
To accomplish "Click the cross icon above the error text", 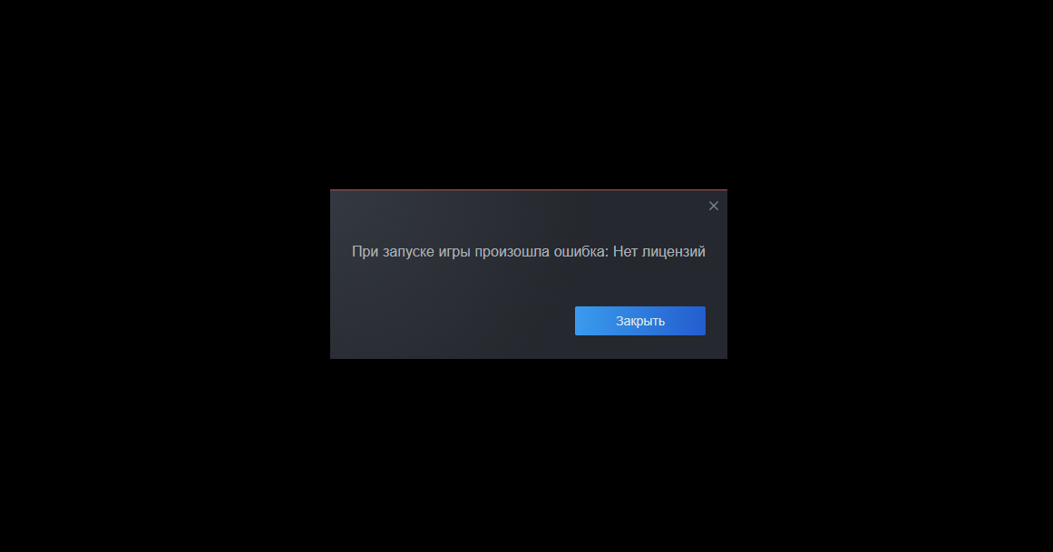I will (714, 206).
